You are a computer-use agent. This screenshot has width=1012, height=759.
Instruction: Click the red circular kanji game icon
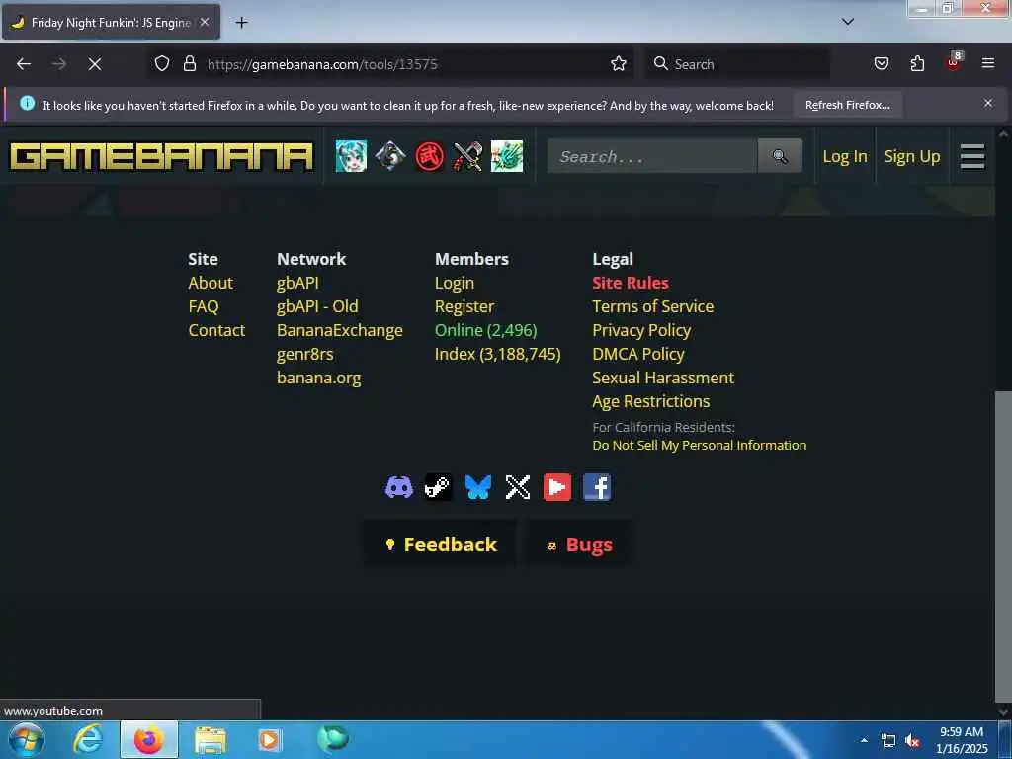click(430, 156)
